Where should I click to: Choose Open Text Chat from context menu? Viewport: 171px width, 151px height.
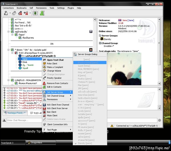click(x=58, y=60)
